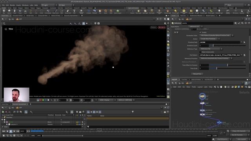
Task: Select the circled top node in network
Action: click(202, 96)
